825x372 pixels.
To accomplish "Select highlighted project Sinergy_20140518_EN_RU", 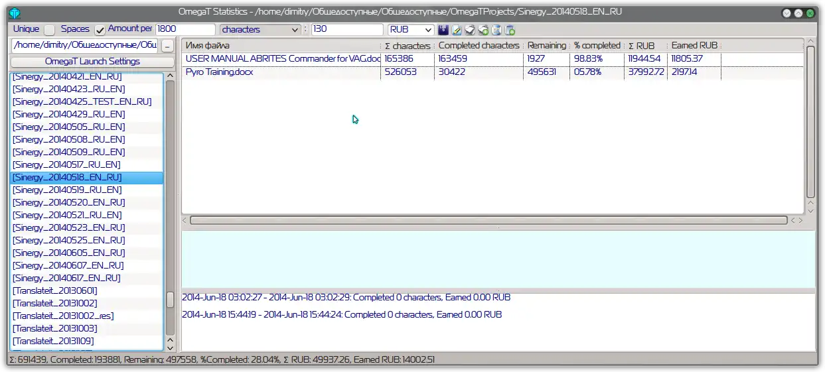I will tap(87, 177).
